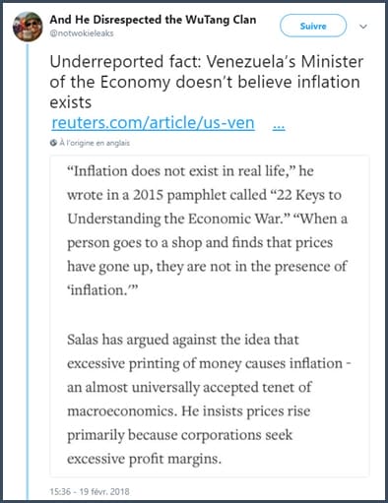Click the word 'exists' in the tweet

[70, 102]
